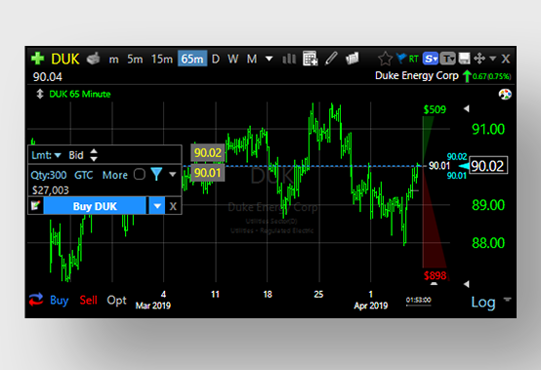The width and height of the screenshot is (541, 370).
Task: Click the Buy DUK button
Action: (95, 206)
